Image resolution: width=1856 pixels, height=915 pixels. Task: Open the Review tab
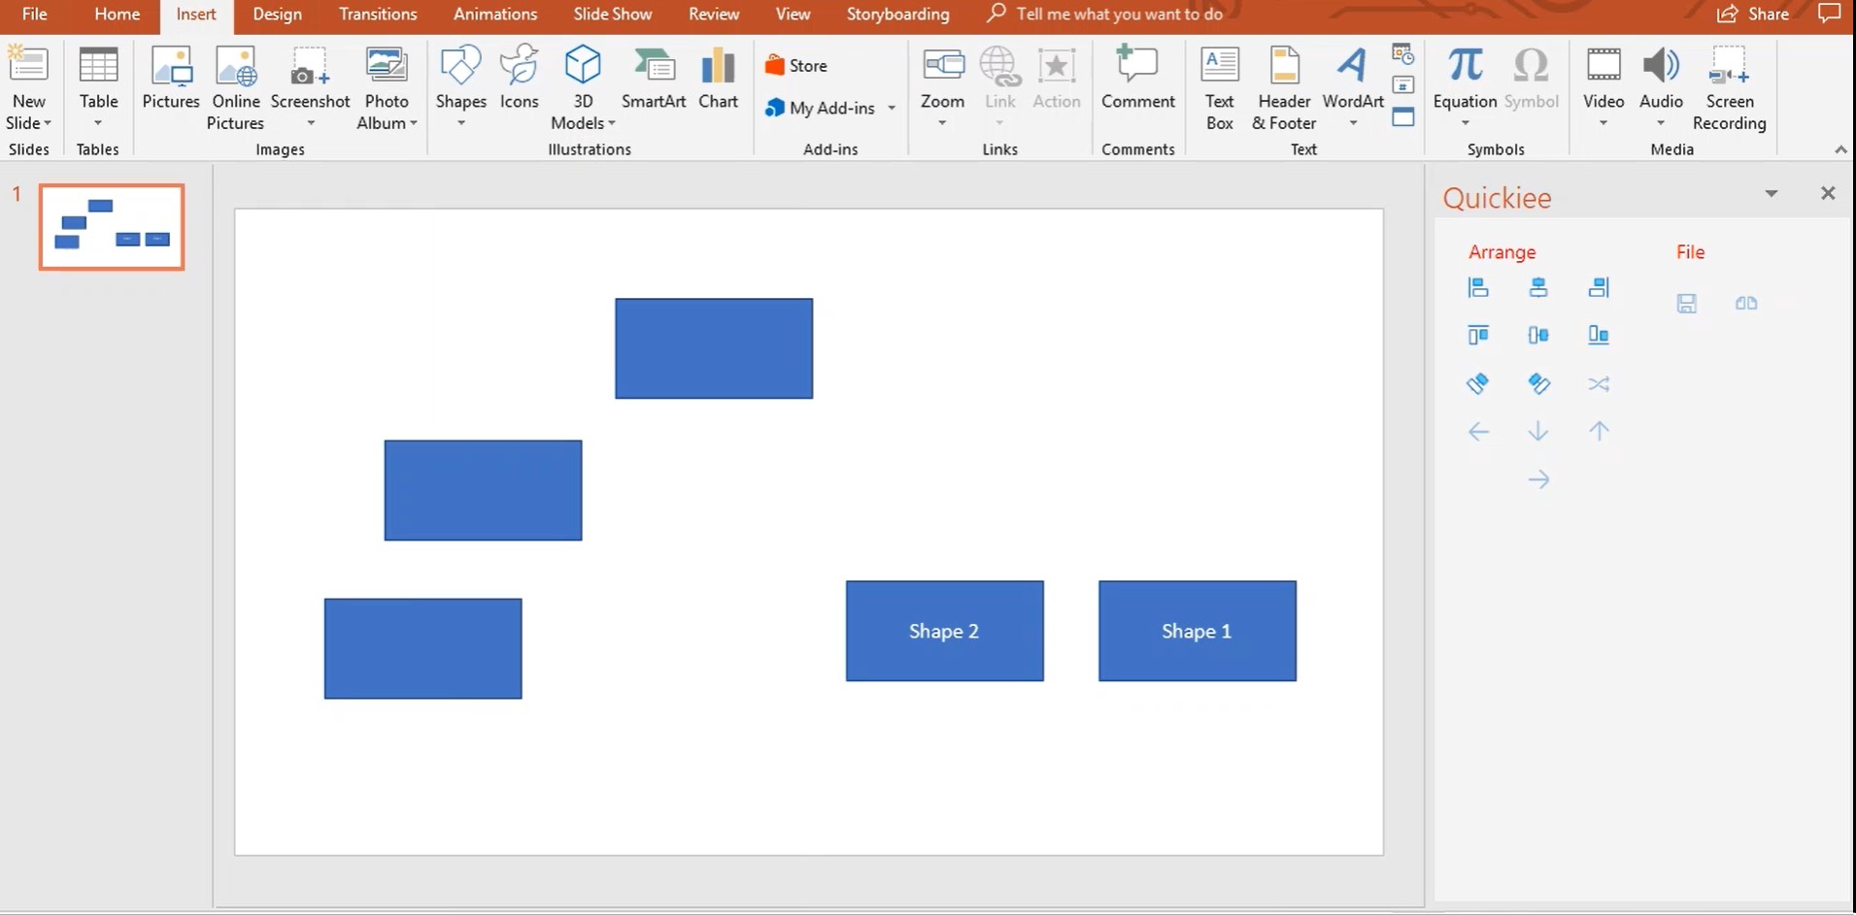click(x=714, y=15)
